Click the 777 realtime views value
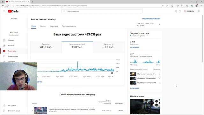Screen dimensions: 204x115 132,54
